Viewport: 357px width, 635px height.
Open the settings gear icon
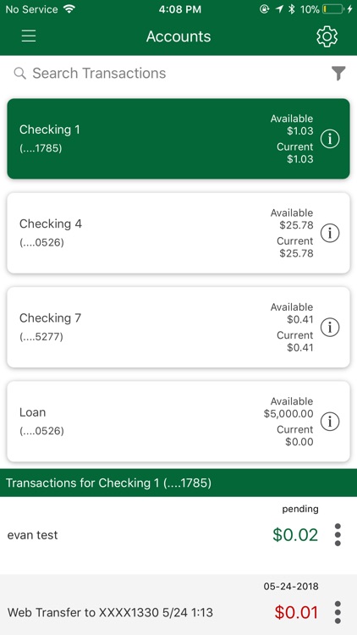327,36
